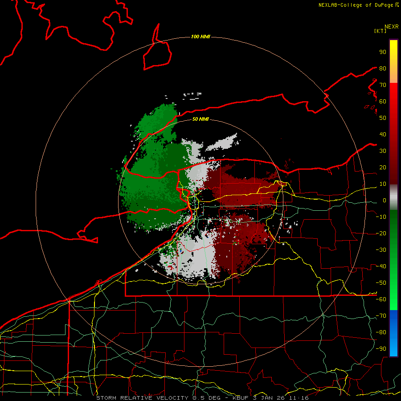Select the positive 10 scale value
Image resolution: width=401 pixels, height=401 pixels.
[383, 184]
